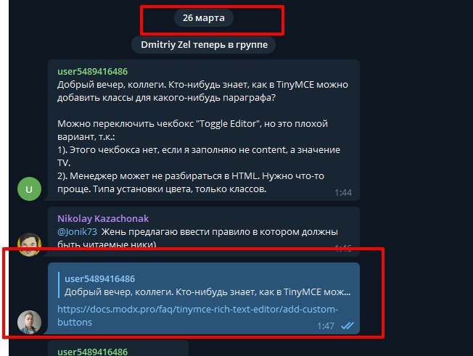Select the 26 марта date badge

click(204, 18)
